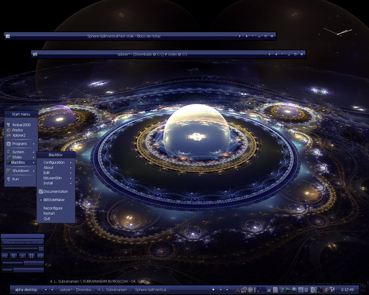The width and height of the screenshot is (369, 295).
Task: Choose Restart in the BlackBox menu
Action: (x=56, y=213)
